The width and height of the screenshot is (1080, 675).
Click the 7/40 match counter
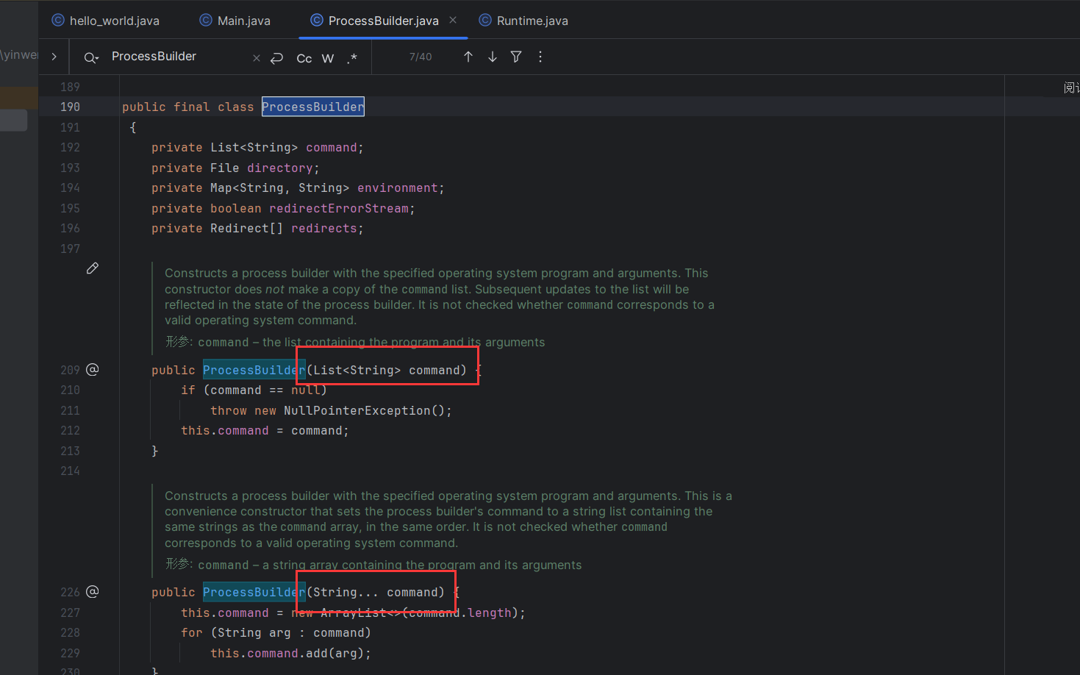(x=421, y=57)
